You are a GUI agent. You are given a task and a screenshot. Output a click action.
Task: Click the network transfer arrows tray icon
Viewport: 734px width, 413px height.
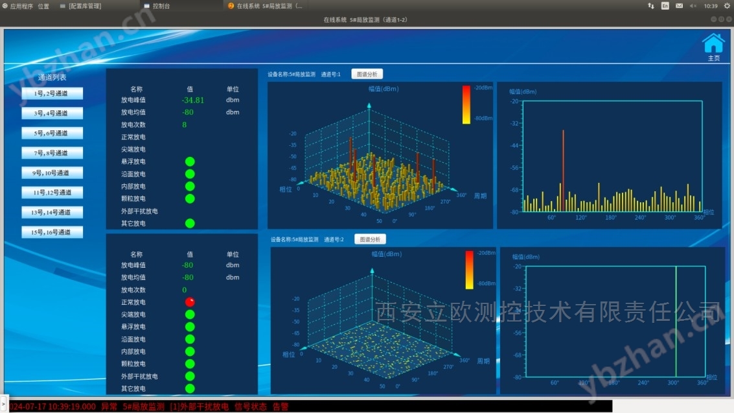tap(651, 6)
